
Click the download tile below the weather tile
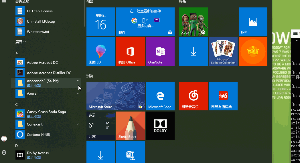pos(101,152)
